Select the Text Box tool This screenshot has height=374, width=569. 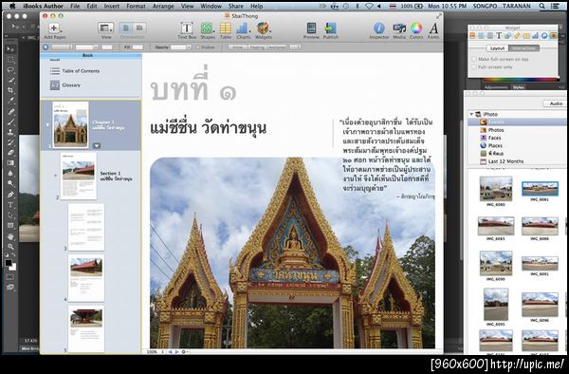point(187,28)
